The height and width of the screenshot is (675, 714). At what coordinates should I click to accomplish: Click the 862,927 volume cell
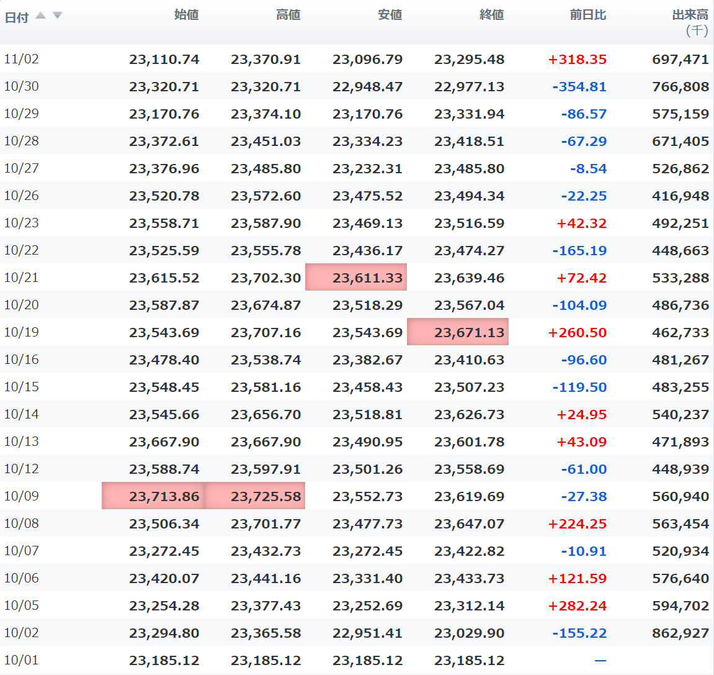(x=680, y=633)
